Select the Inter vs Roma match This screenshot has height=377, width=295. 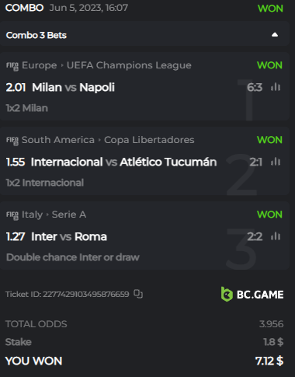point(69,236)
